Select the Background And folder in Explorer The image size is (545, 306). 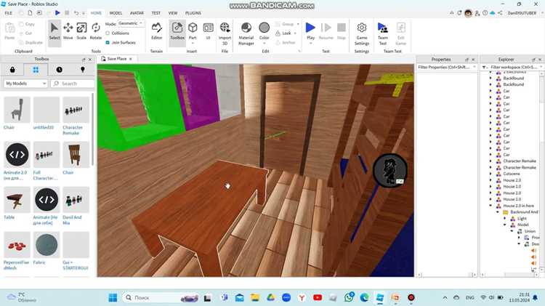tap(520, 212)
